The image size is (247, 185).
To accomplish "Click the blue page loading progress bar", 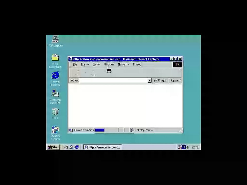I will [100, 130].
